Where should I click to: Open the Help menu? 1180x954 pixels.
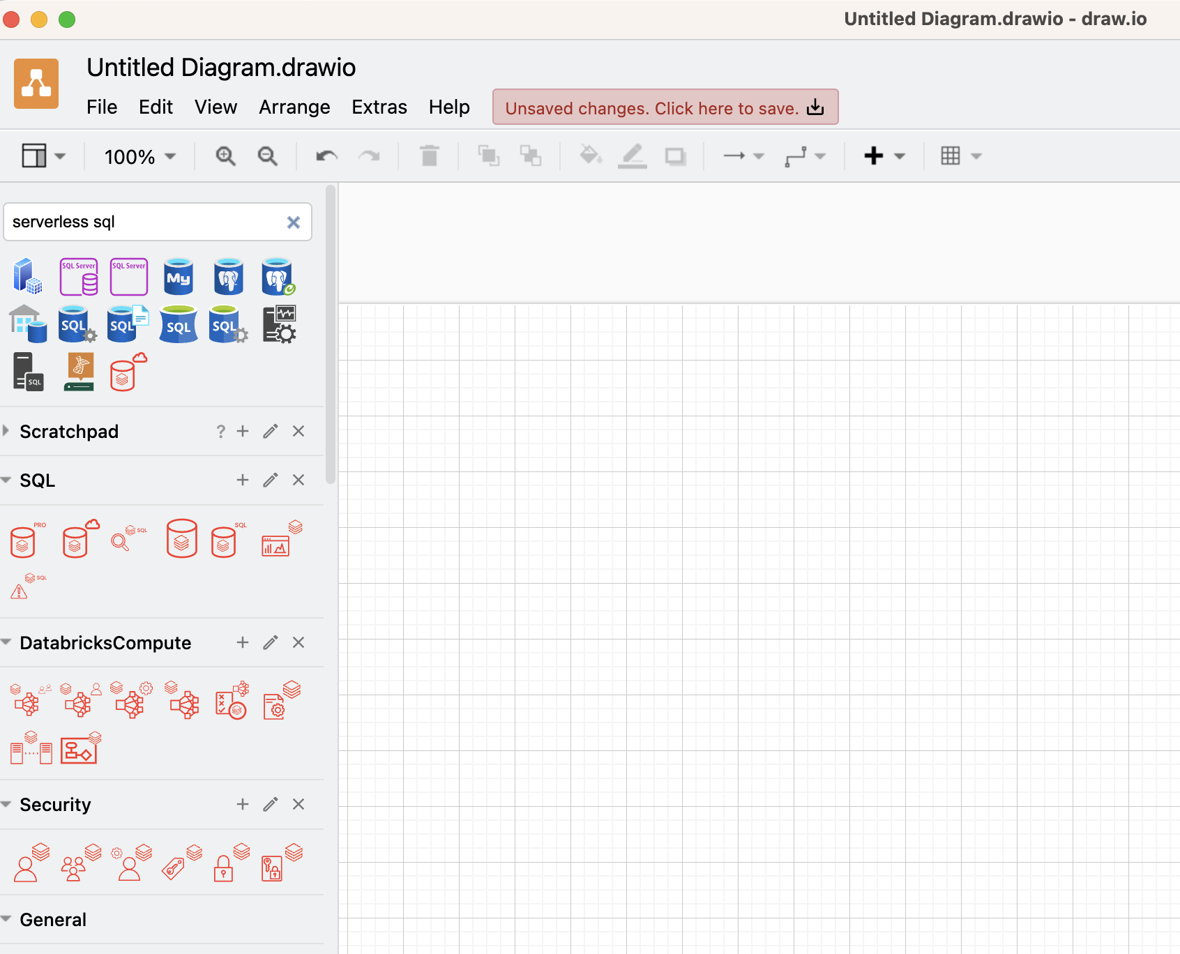449,107
